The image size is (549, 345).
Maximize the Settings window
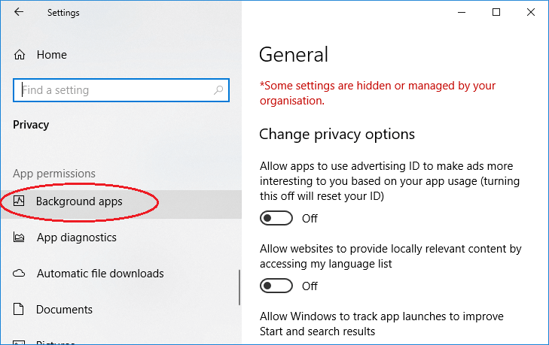(x=496, y=12)
